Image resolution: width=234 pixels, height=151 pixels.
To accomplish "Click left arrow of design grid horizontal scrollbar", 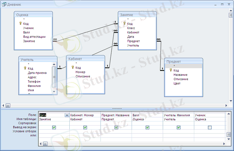I will pos(41,144).
